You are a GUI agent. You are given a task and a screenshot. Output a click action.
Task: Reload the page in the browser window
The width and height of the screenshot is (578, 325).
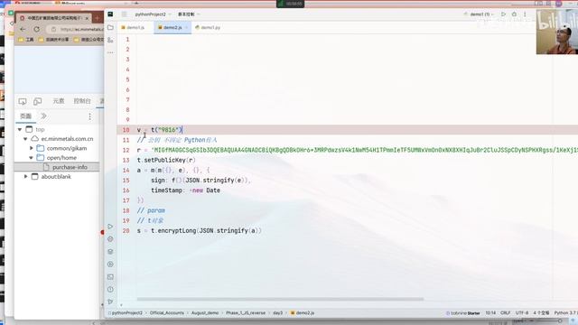click(36, 29)
